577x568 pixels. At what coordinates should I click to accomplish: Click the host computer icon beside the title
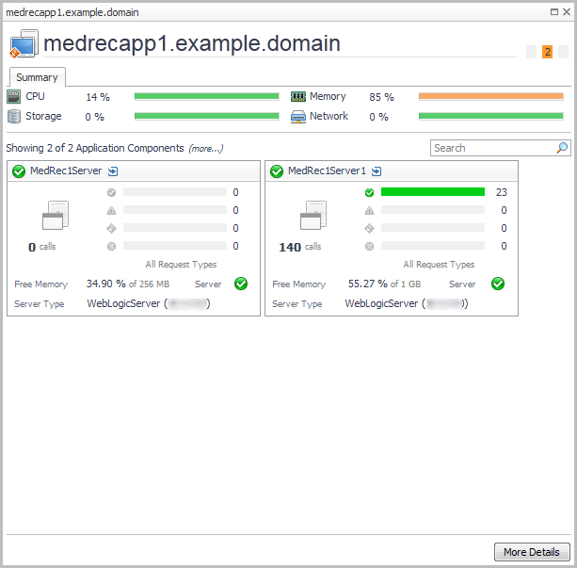tap(24, 44)
